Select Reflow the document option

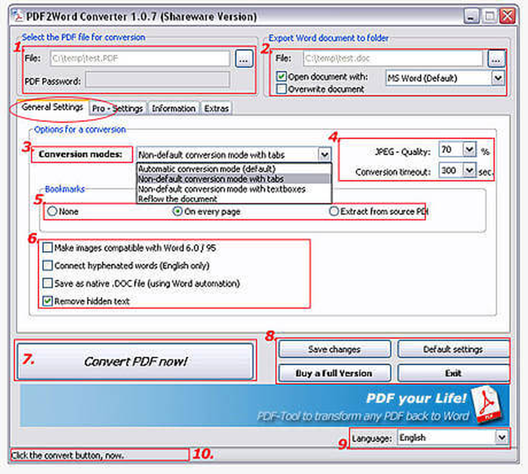click(233, 199)
